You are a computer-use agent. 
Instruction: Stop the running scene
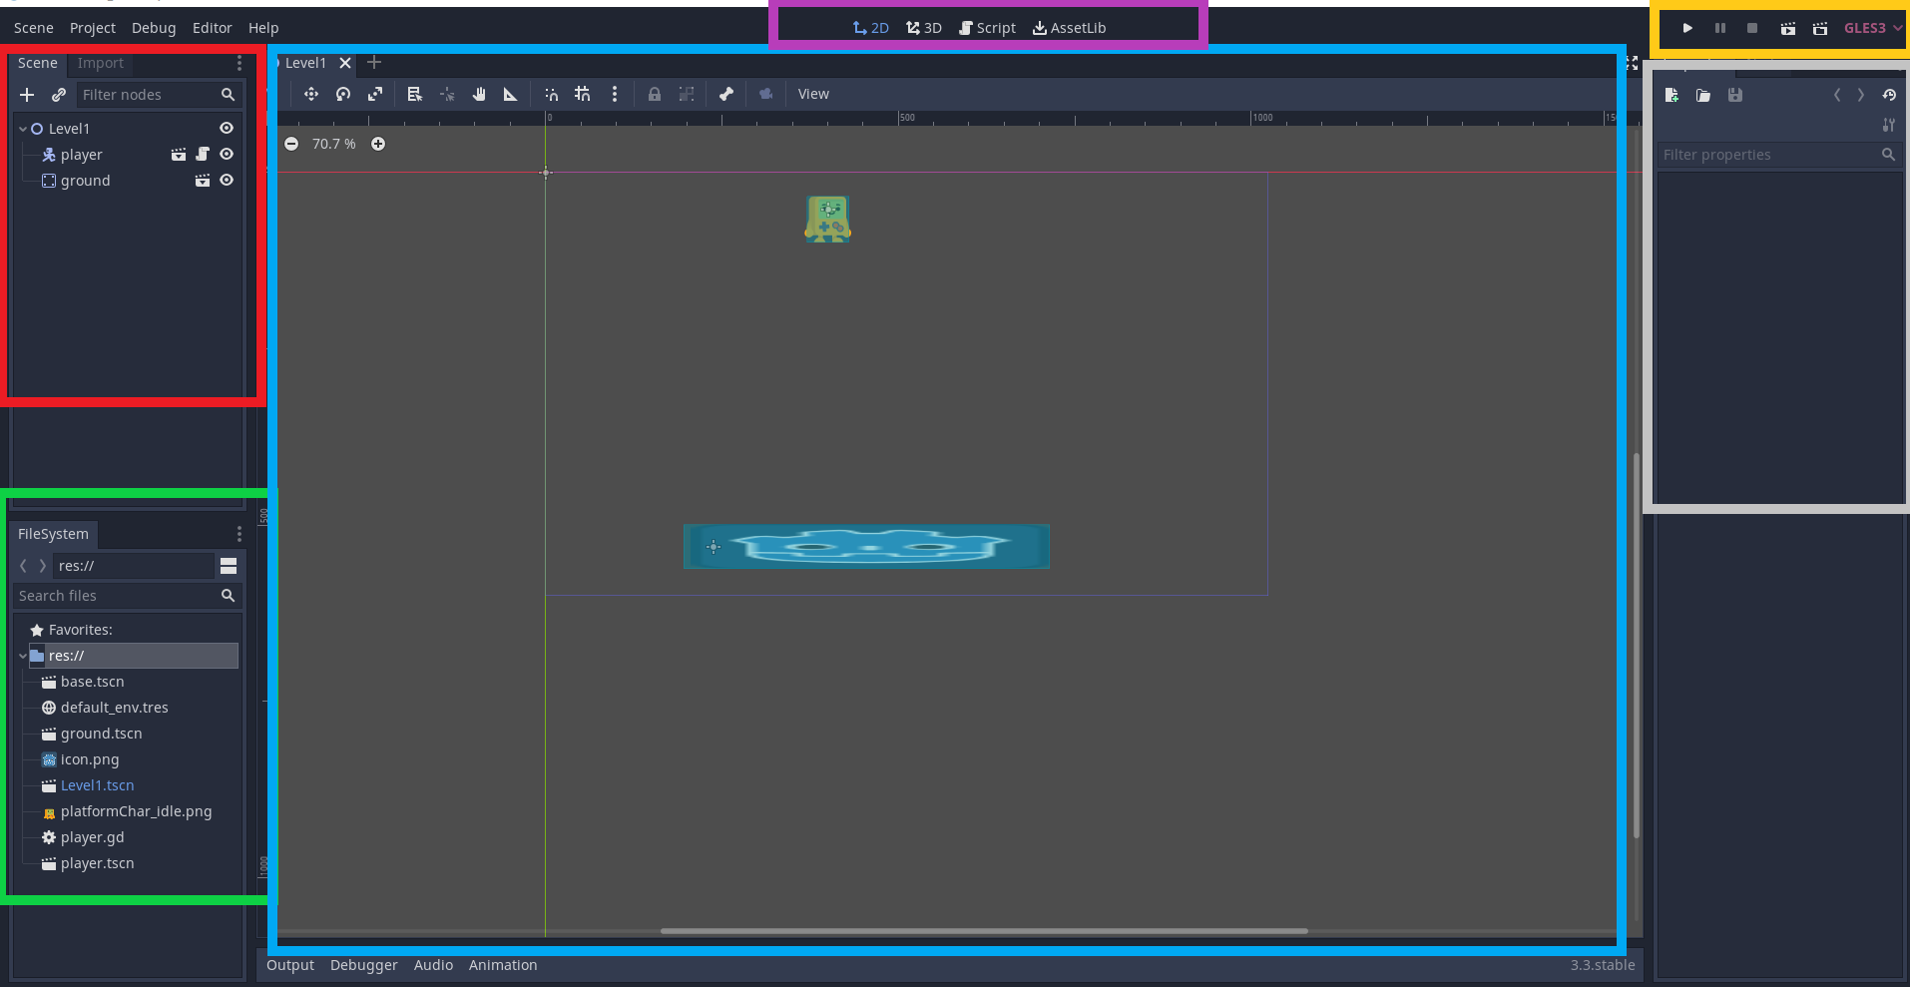tap(1752, 28)
